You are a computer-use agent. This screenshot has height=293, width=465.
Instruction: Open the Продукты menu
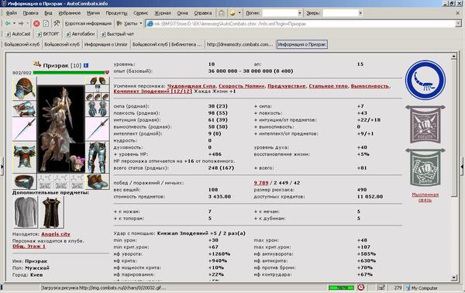coord(116,13)
